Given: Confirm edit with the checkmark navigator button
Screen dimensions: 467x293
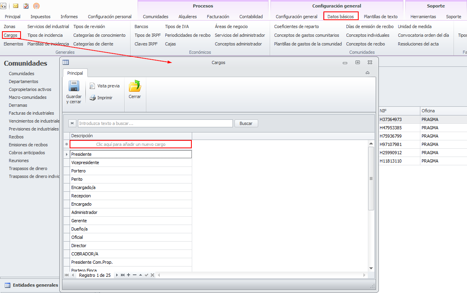Looking at the screenshot, I should [x=147, y=275].
